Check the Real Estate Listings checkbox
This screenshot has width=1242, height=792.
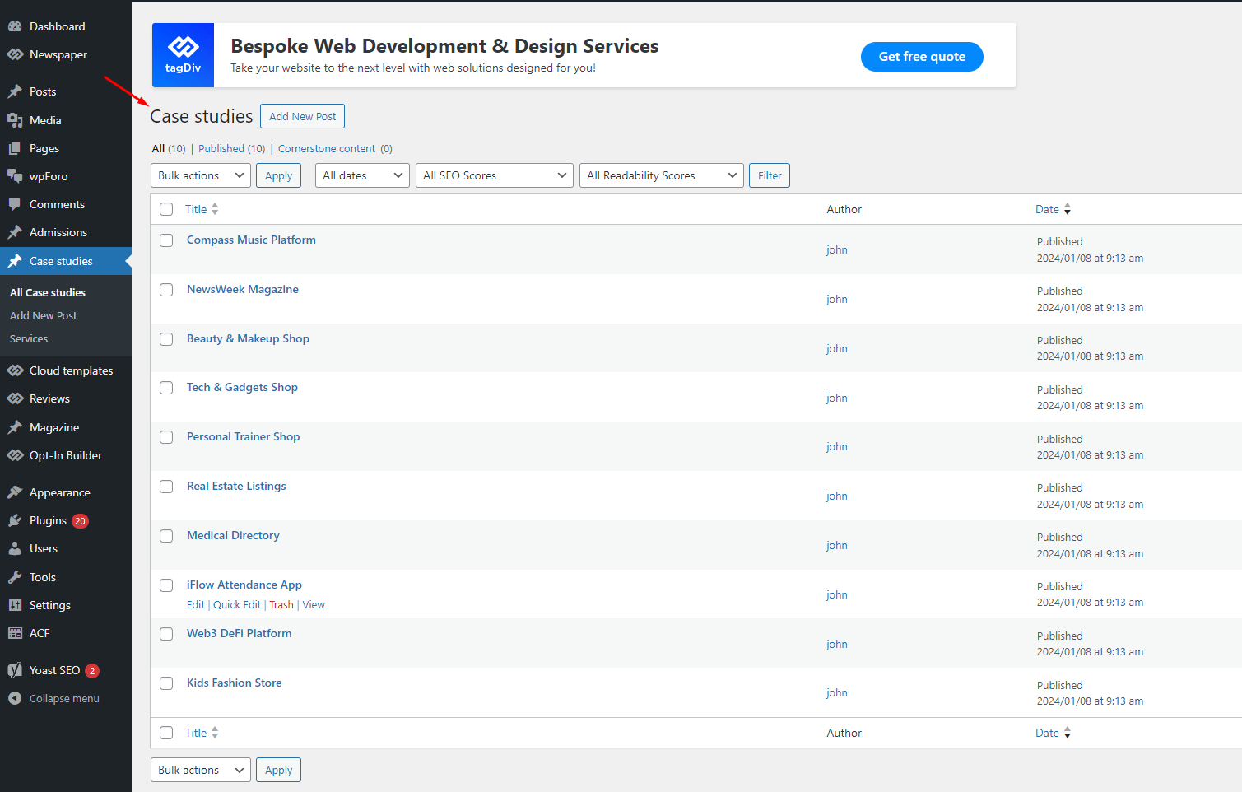click(x=166, y=487)
